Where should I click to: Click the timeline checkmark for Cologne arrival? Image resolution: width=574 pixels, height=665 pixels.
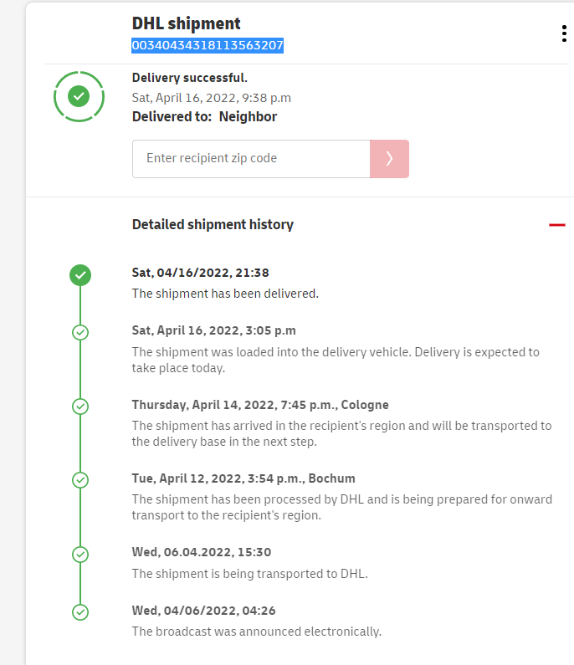click(x=80, y=407)
